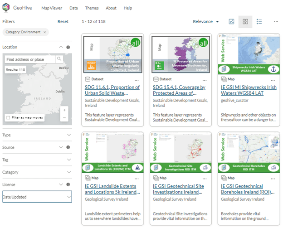Viewport: 283px width, 228px height.
Task: Click the '1 - 12 of 118' results count
Action: (93, 22)
